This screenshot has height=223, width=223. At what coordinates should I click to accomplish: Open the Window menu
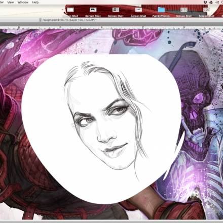23,3
